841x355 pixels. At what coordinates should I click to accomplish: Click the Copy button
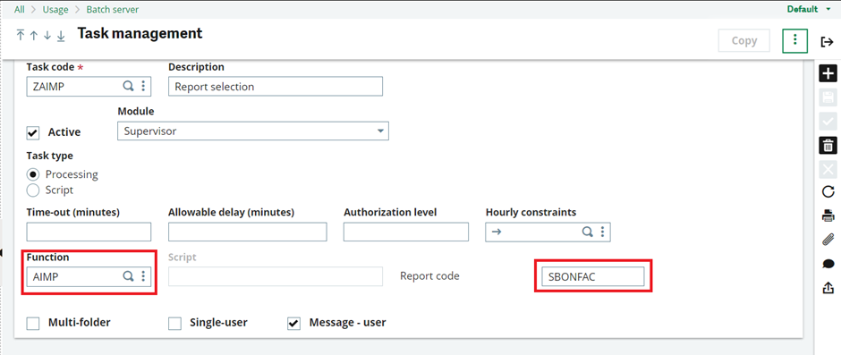(x=743, y=41)
